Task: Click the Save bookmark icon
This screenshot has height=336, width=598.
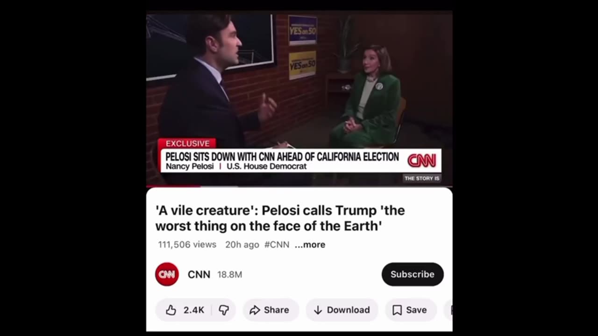Action: [x=397, y=310]
